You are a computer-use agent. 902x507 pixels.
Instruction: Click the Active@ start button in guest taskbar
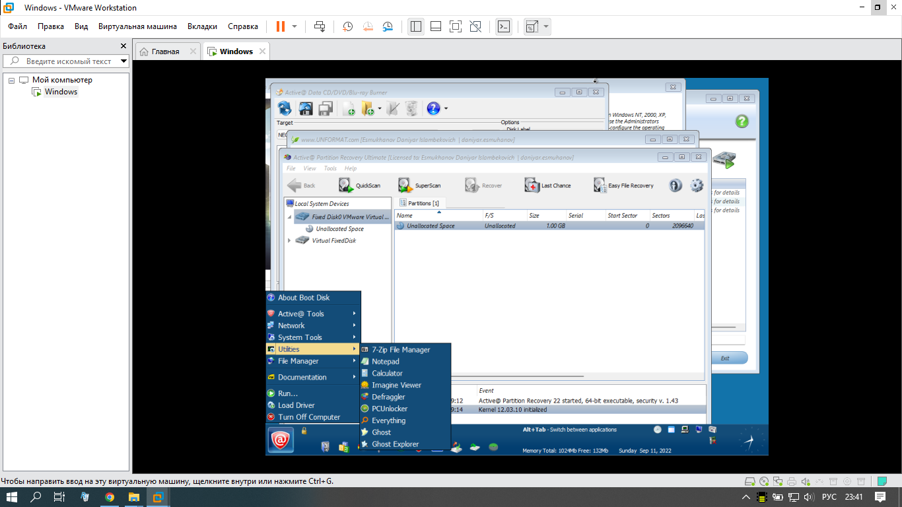281,440
